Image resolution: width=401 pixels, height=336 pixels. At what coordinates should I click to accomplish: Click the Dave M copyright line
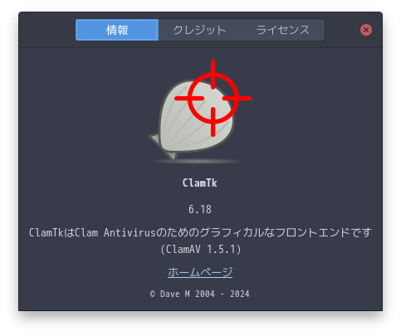(x=199, y=294)
